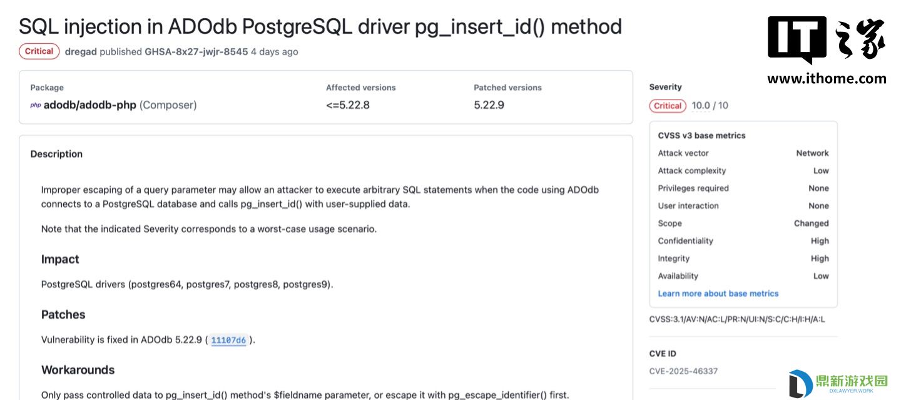Select the CVE-2025-46337 identifier

click(684, 371)
